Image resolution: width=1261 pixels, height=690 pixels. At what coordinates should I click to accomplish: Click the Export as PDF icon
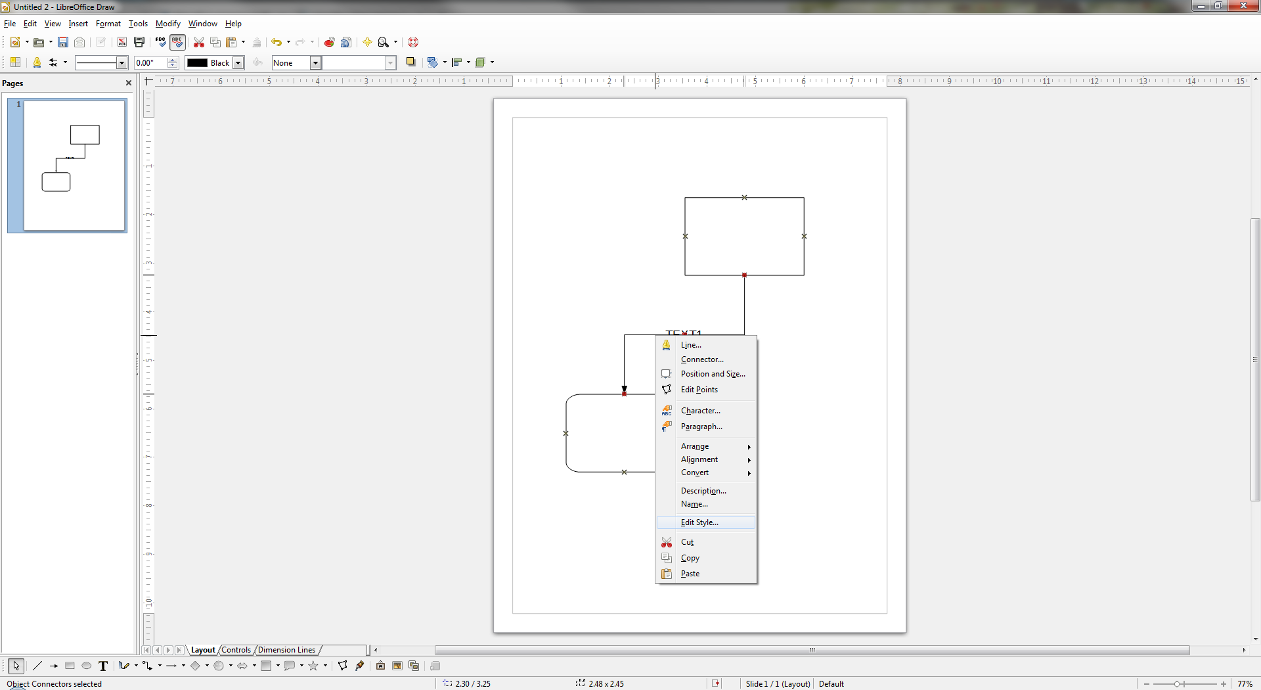point(122,42)
